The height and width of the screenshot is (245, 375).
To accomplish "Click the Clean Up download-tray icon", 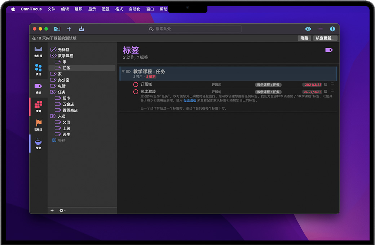I will click(81, 29).
